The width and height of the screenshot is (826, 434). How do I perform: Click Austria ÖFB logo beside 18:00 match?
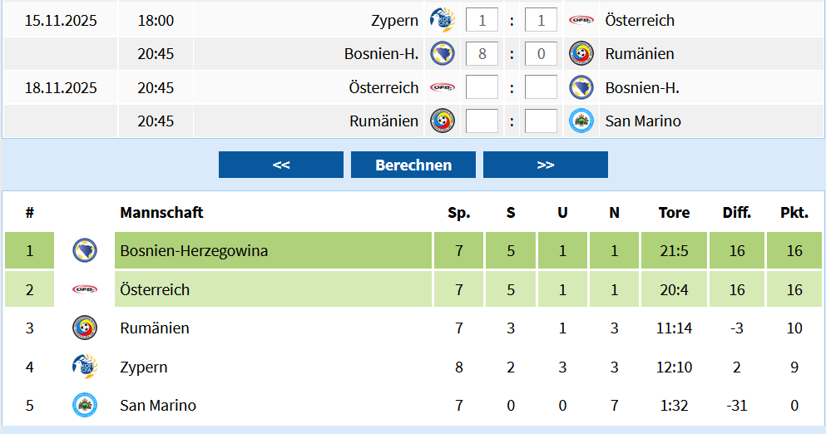click(581, 20)
